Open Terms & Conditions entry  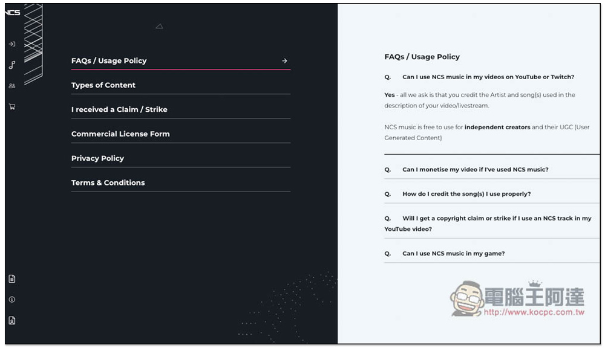[180, 182]
